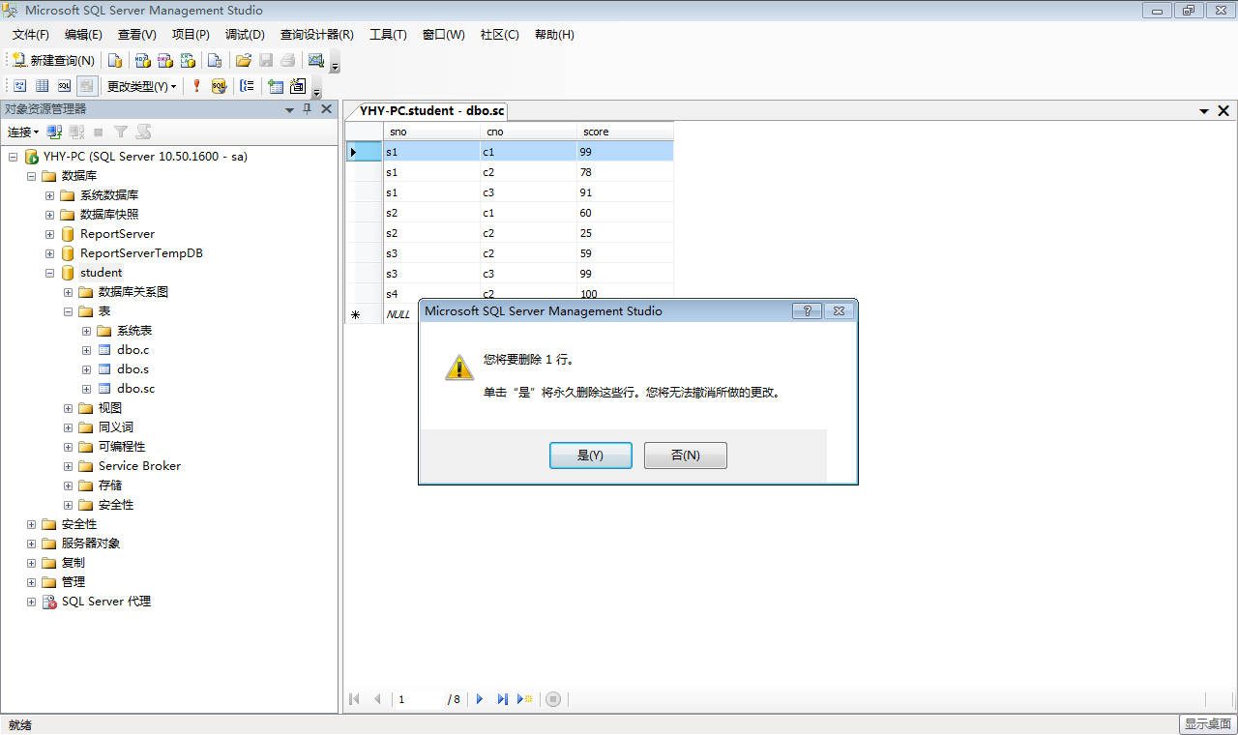This screenshot has height=735, width=1238.
Task: Expand the Service Broker folder
Action: click(x=69, y=466)
